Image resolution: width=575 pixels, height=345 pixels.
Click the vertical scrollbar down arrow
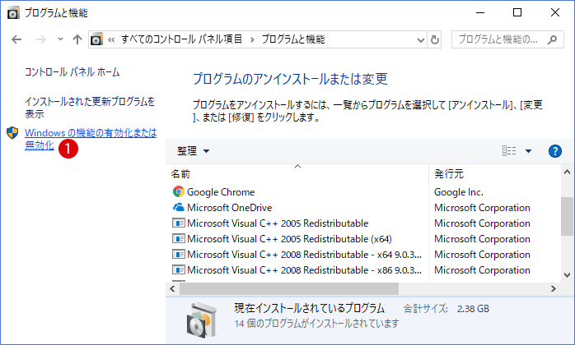(x=567, y=274)
